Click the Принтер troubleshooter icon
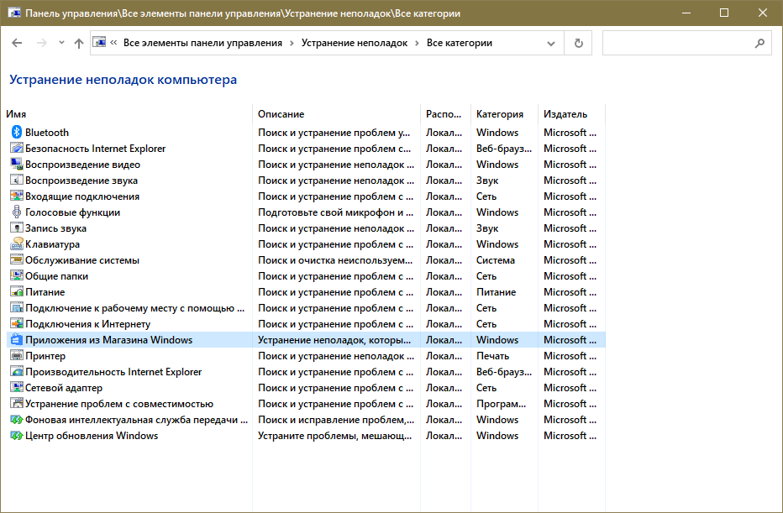 (16, 356)
